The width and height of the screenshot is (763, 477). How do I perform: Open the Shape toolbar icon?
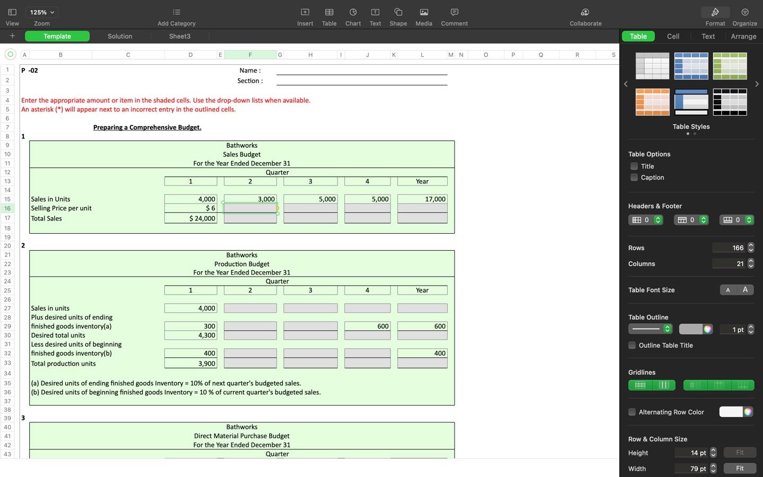click(398, 12)
